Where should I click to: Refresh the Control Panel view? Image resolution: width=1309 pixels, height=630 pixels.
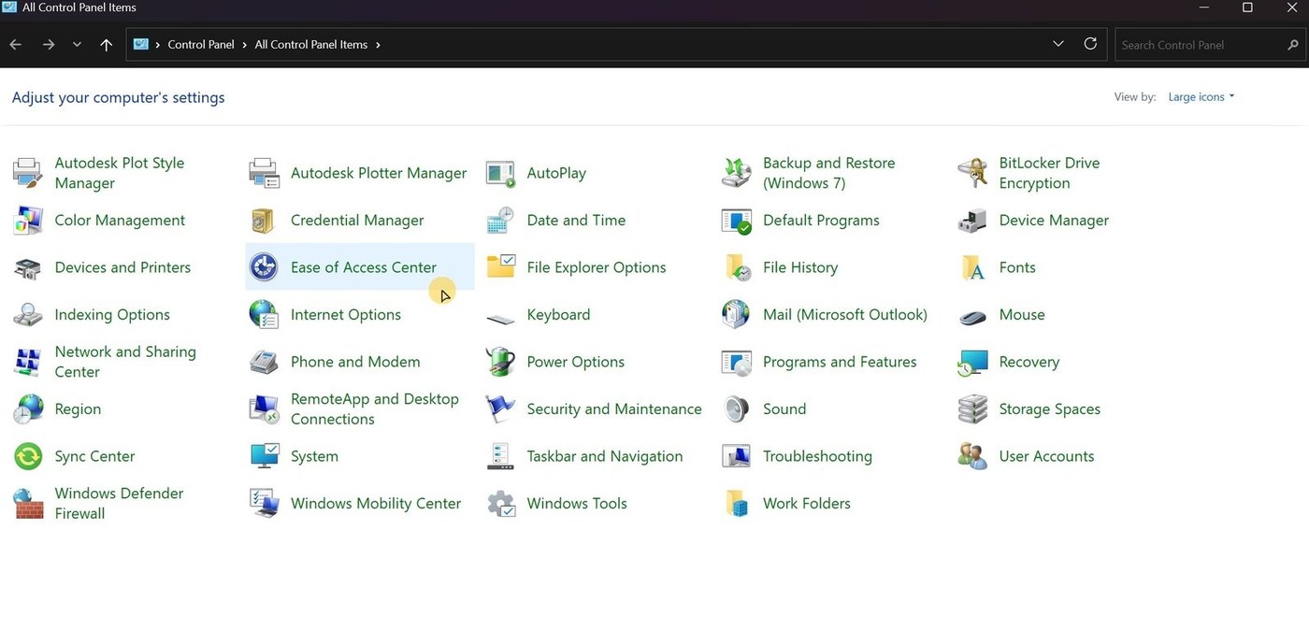[1090, 44]
